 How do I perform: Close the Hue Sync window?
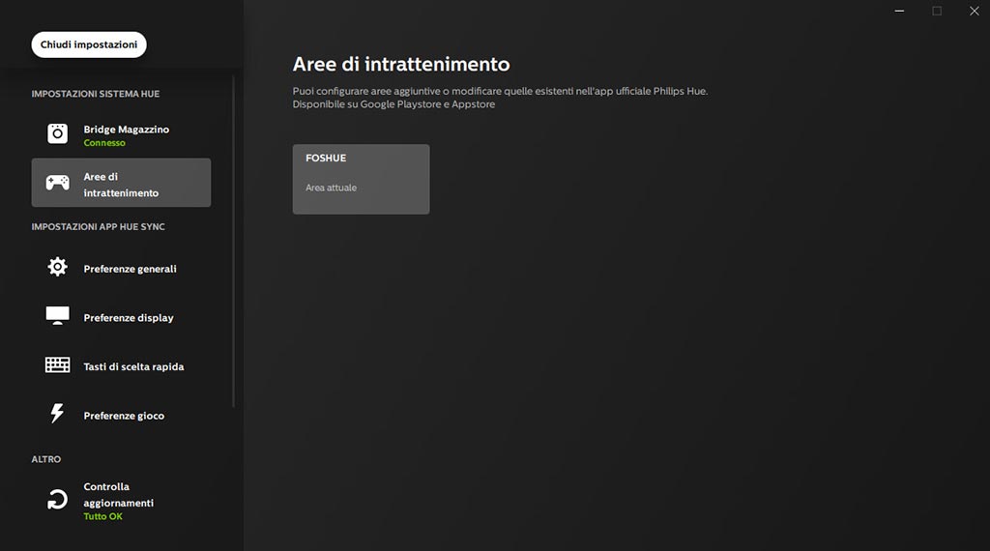975,11
